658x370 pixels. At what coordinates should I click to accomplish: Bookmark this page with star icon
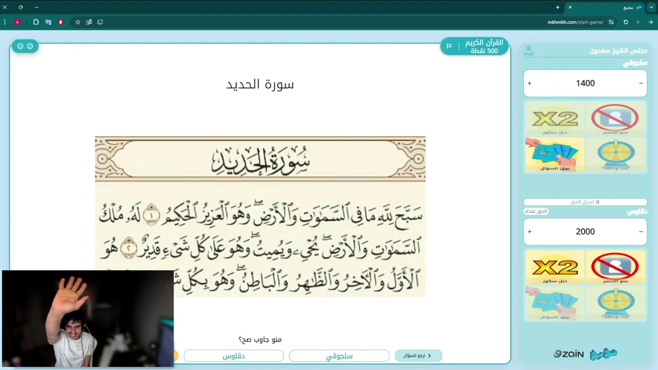click(x=78, y=22)
